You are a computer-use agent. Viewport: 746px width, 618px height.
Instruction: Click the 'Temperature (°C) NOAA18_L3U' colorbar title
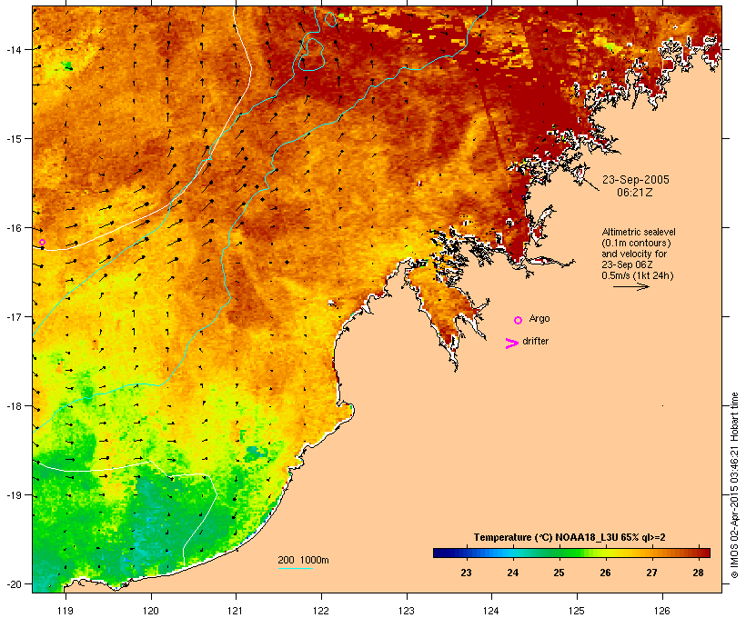coord(570,537)
